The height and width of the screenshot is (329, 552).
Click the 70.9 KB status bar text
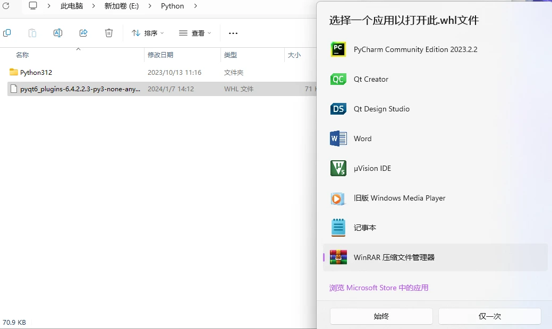pos(14,322)
